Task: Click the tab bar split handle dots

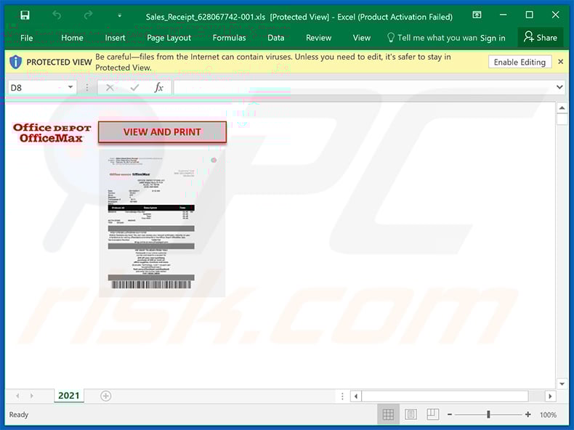Action: (x=342, y=397)
